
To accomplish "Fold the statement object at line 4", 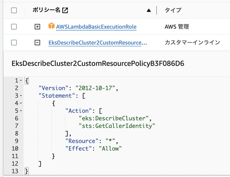I will tap(21, 103).
